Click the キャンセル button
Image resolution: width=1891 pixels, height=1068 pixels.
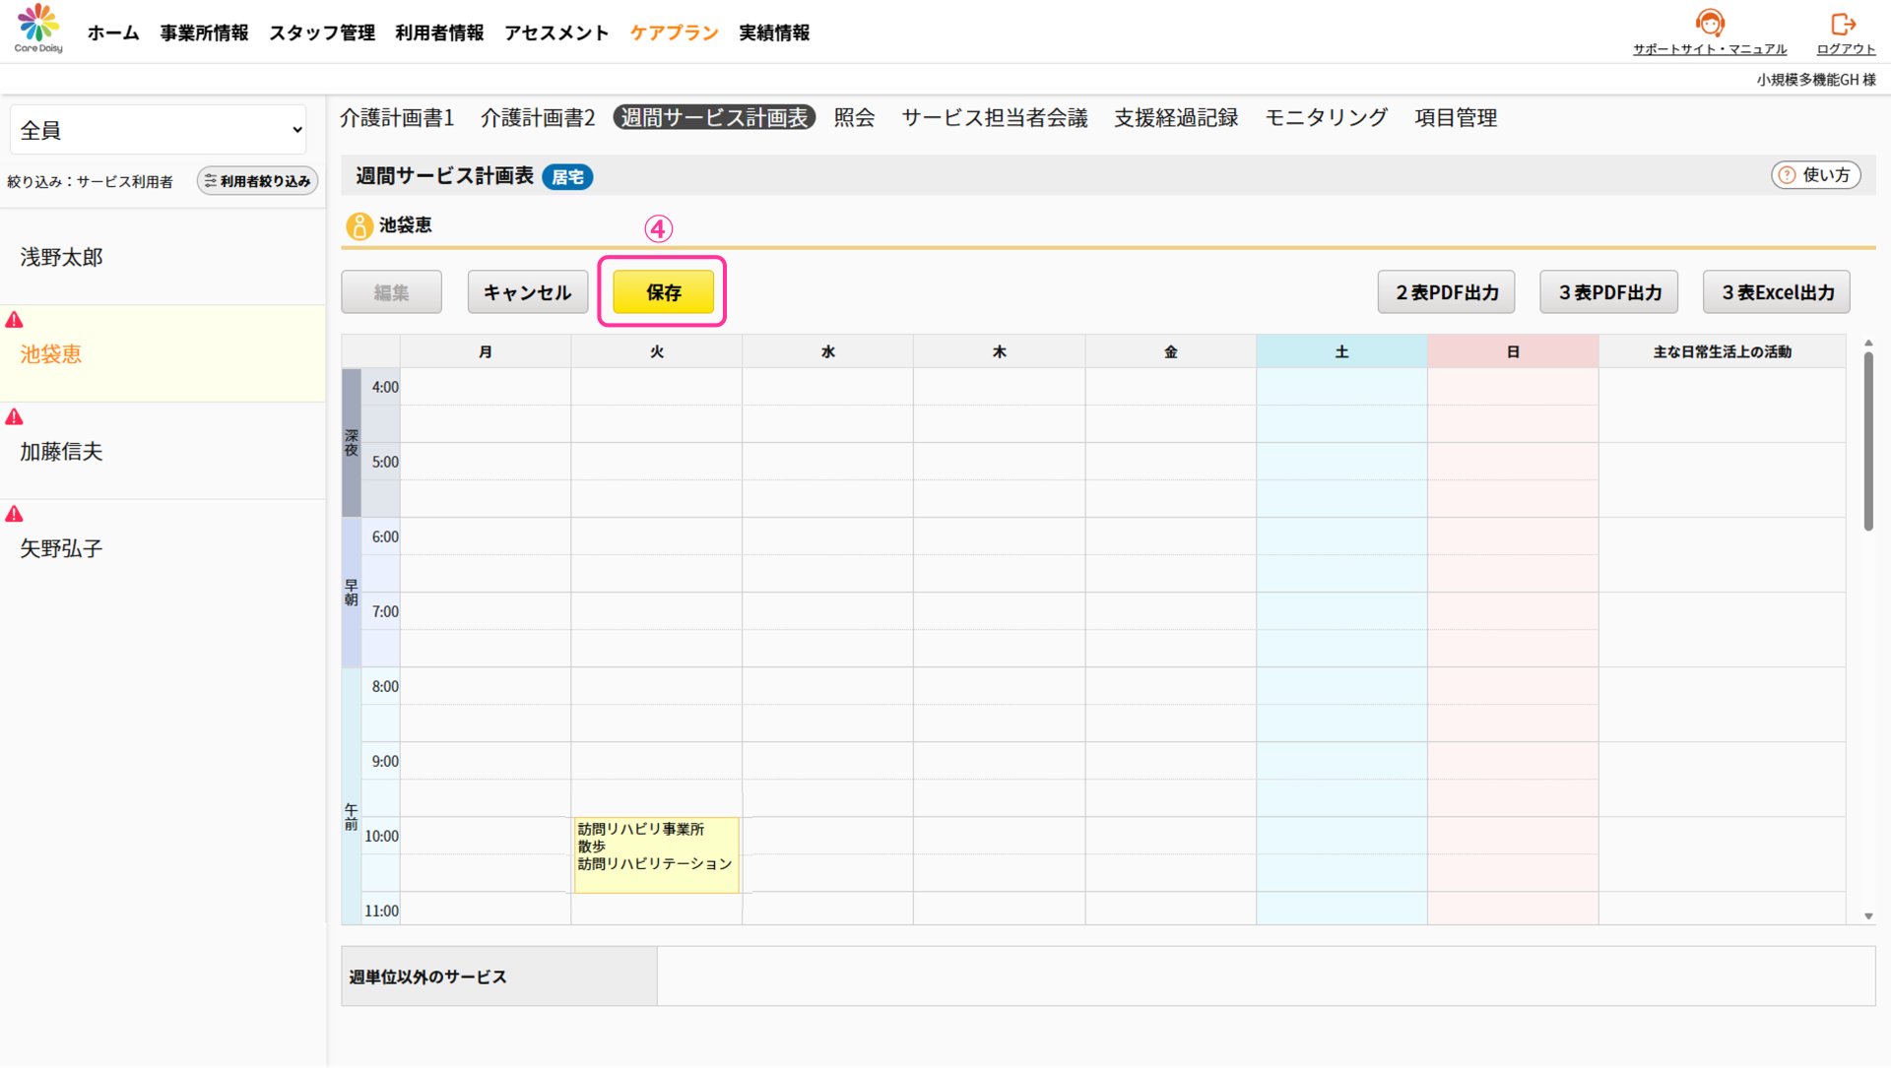tap(527, 292)
